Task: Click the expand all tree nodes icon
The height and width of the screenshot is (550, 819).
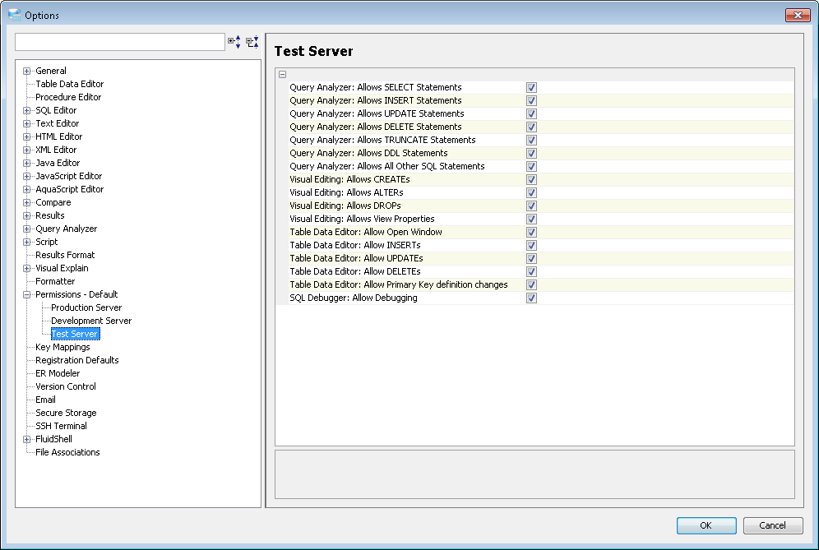Action: (234, 42)
